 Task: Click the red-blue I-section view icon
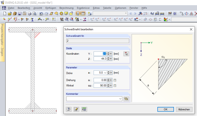coord(85,19)
